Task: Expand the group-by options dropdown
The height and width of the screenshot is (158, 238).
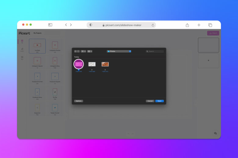Action: pyautogui.click(x=90, y=51)
